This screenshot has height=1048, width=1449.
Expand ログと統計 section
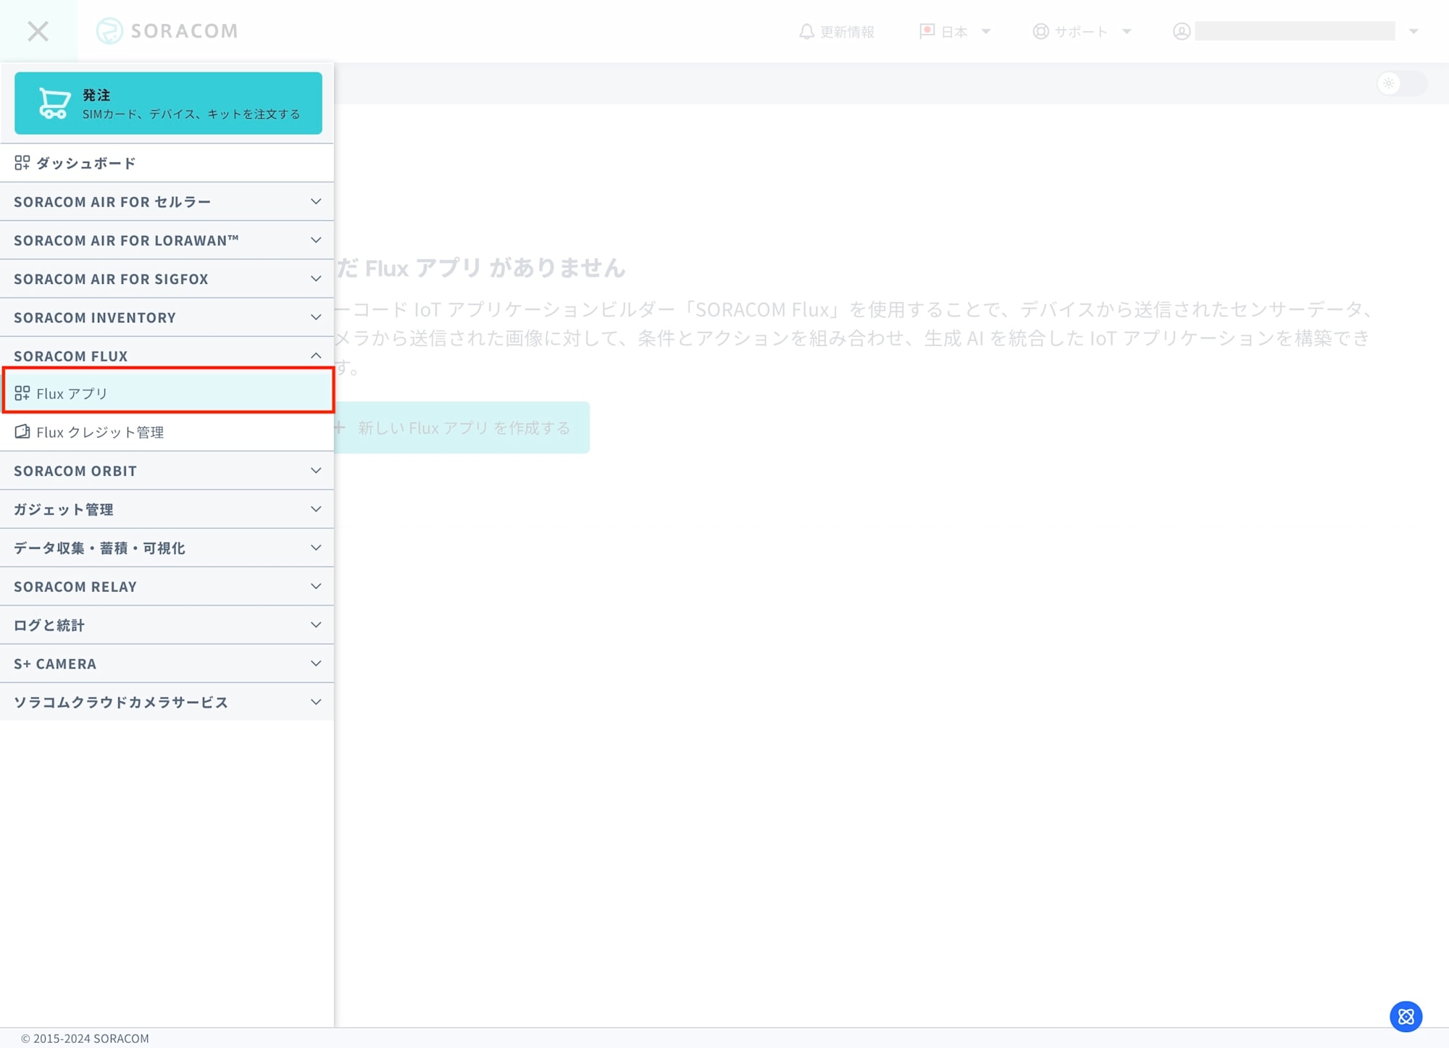click(167, 625)
